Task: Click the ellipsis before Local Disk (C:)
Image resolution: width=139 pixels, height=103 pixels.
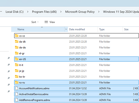Action: point(1,12)
